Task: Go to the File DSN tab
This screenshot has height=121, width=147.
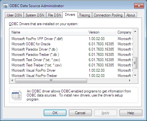Action: [x=54, y=15]
